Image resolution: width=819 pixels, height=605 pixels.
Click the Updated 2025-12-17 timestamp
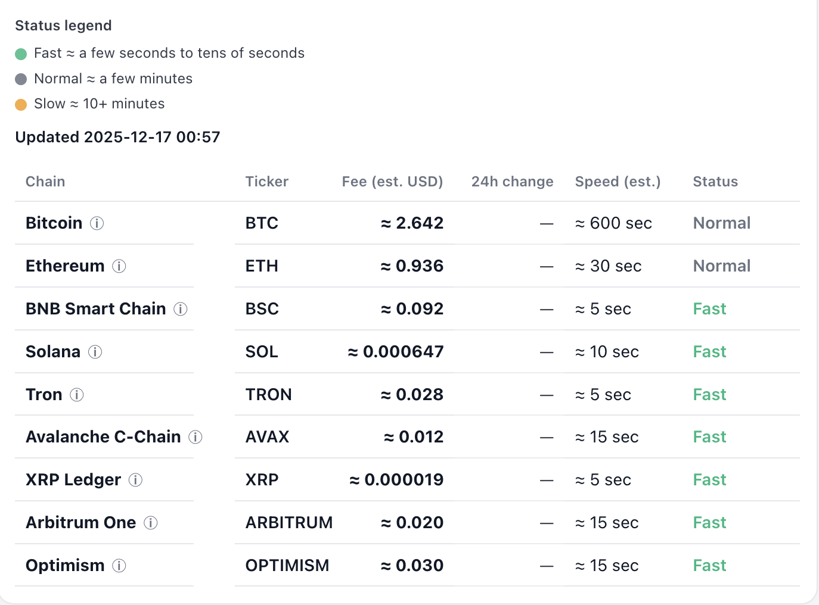coord(117,137)
